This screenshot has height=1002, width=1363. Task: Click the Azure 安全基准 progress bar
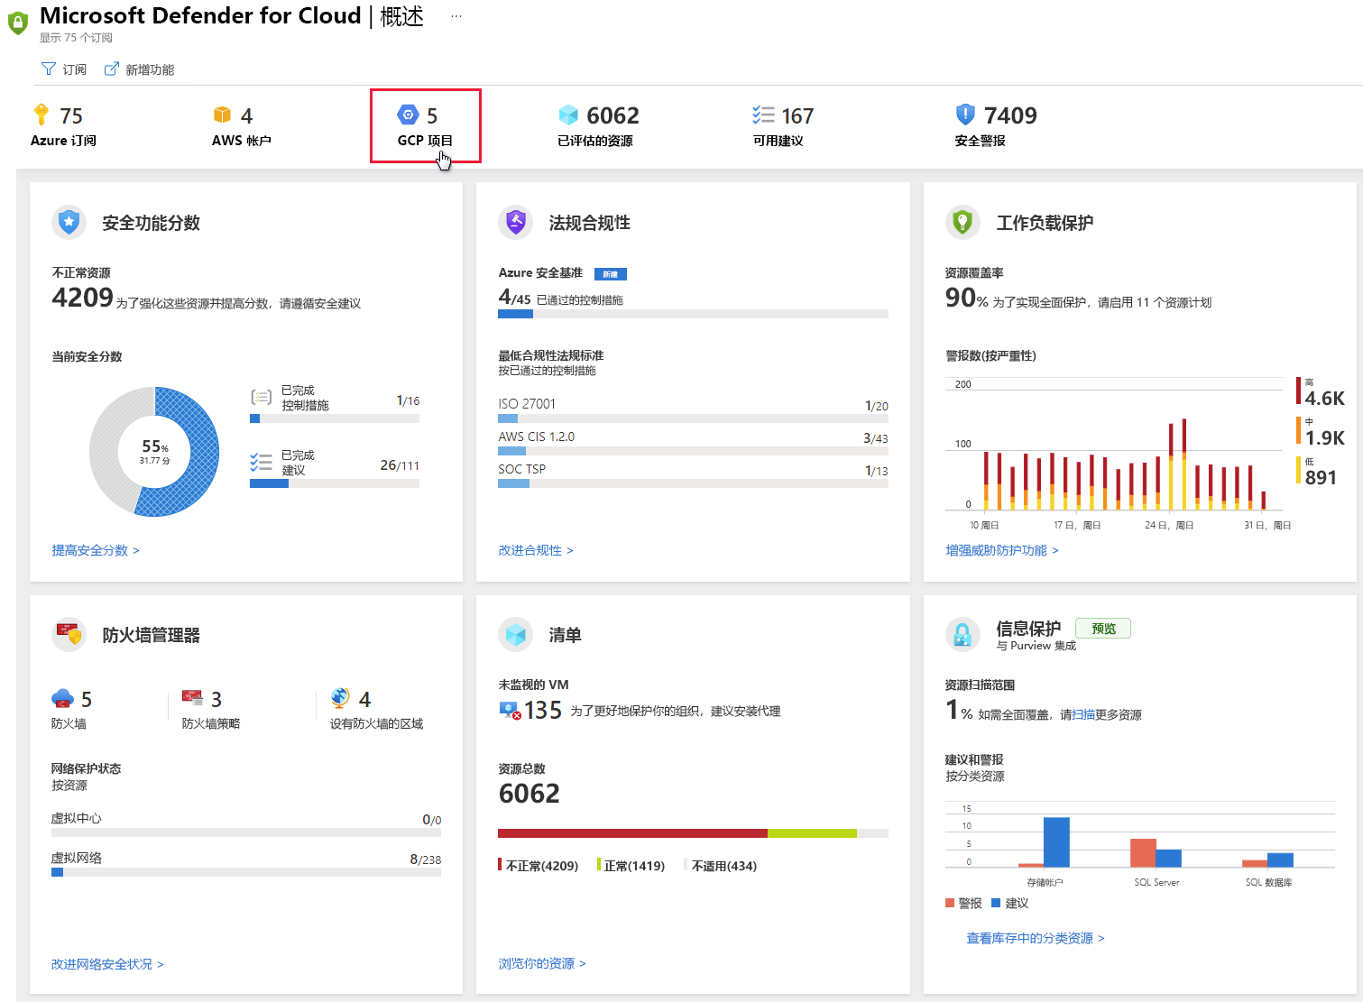[693, 314]
